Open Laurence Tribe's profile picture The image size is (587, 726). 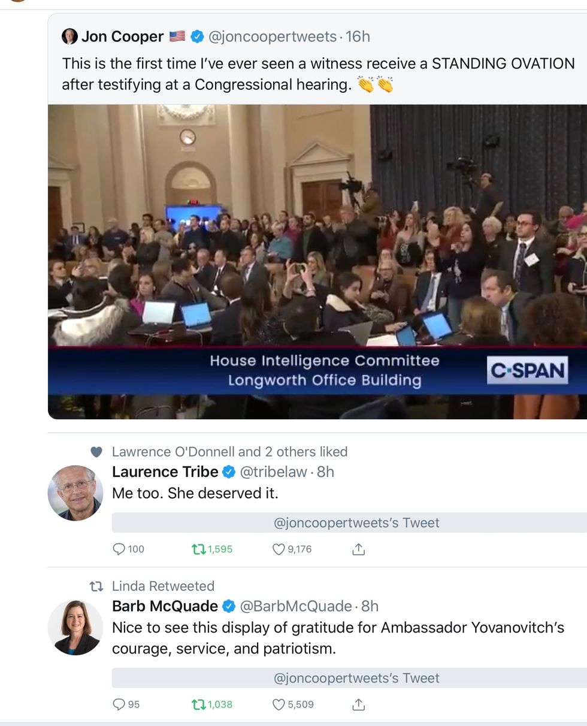tap(75, 492)
